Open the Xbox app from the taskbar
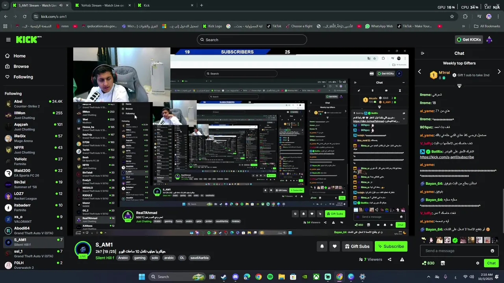This screenshot has height=283, width=504. click(x=316, y=277)
